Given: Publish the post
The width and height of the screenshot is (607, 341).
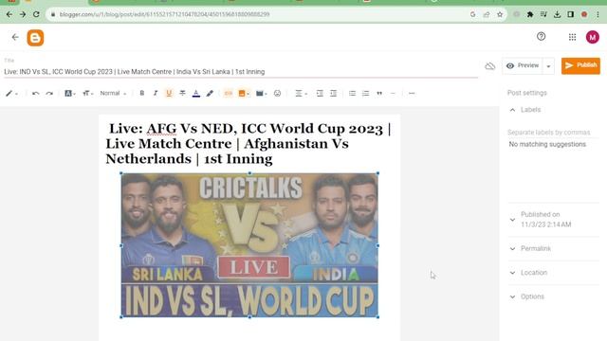Looking at the screenshot, I should [x=580, y=65].
